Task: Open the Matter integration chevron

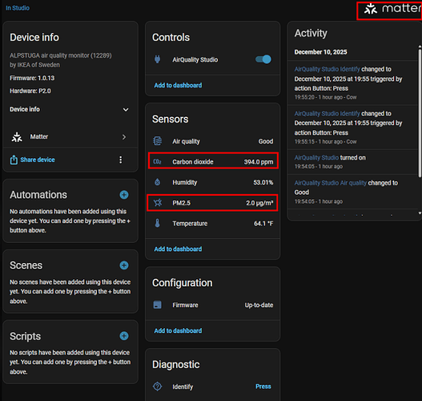Action: tap(124, 137)
